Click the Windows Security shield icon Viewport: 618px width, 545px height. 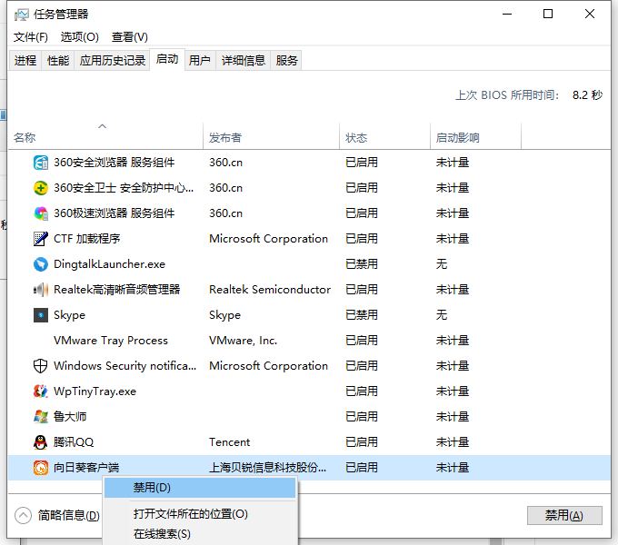coord(41,366)
